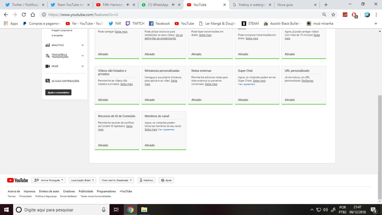382x215 pixels.
Task: Click the Windows Start button
Action: [6, 210]
